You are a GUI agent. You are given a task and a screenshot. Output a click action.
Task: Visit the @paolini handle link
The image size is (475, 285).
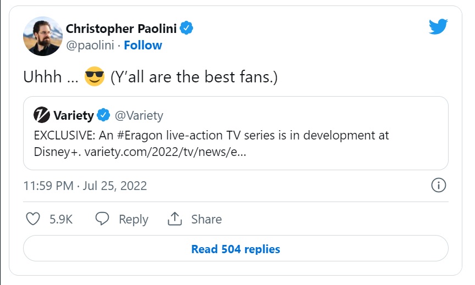click(x=90, y=46)
